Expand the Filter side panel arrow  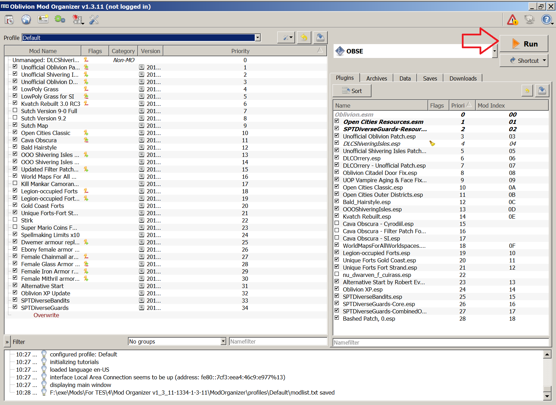click(7, 341)
